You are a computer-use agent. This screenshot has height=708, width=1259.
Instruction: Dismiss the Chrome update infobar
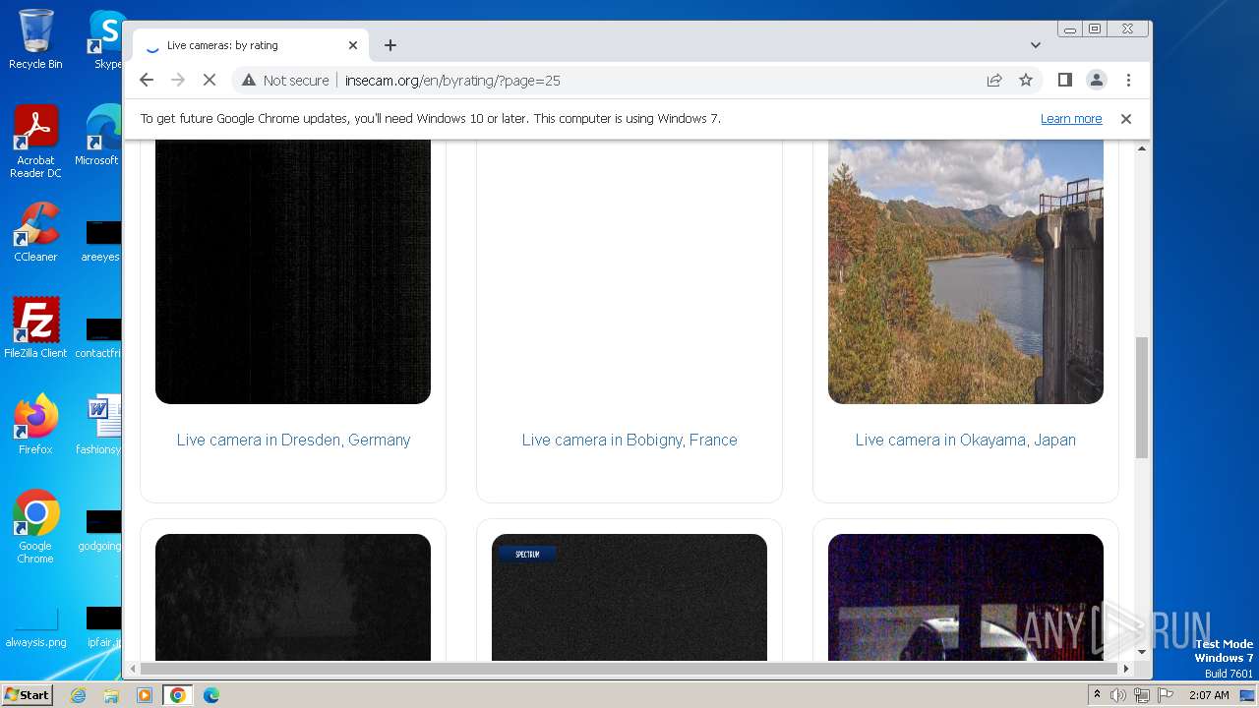click(x=1126, y=119)
